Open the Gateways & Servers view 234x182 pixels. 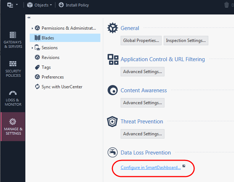13,40
